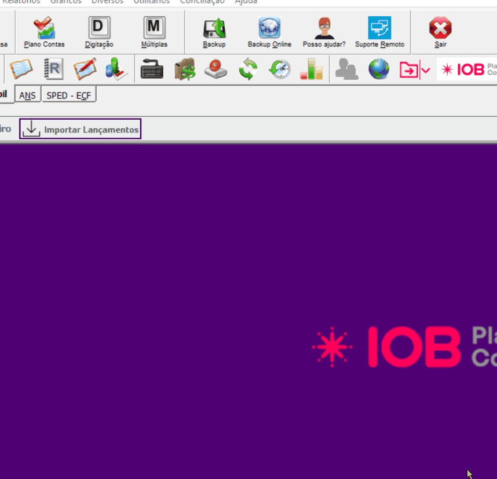Image resolution: width=497 pixels, height=479 pixels.
Task: Launch Backup Online
Action: point(269,32)
